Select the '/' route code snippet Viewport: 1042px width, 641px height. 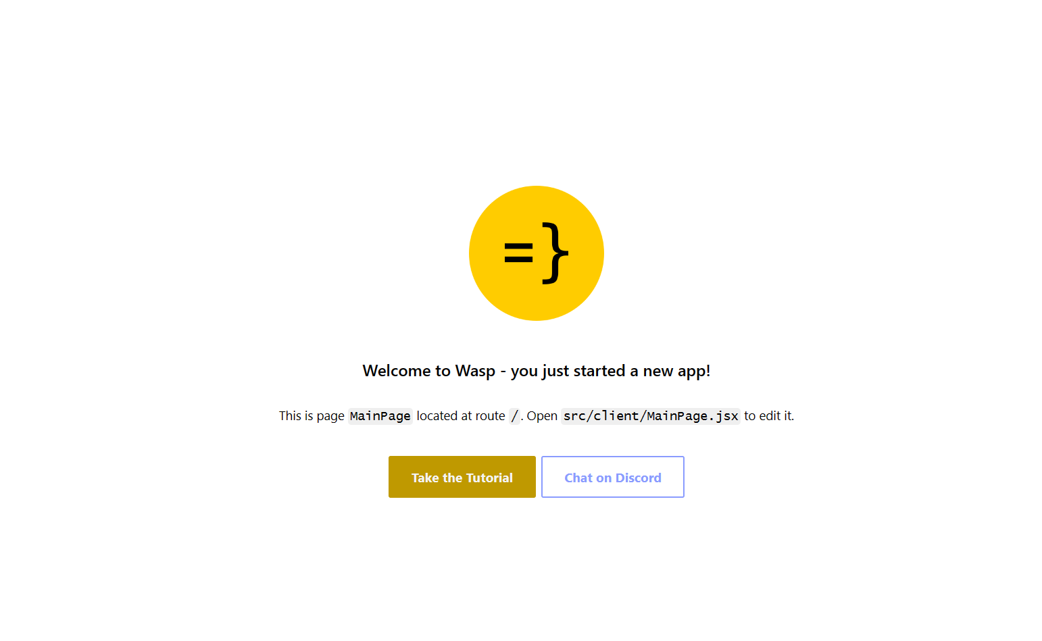coord(515,416)
